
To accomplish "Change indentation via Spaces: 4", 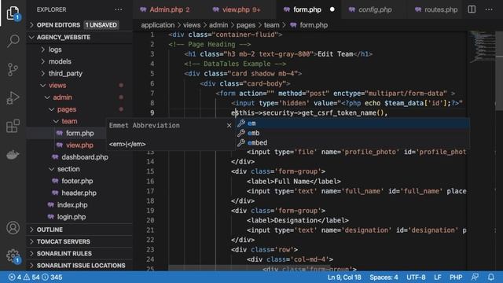I will click(384, 277).
